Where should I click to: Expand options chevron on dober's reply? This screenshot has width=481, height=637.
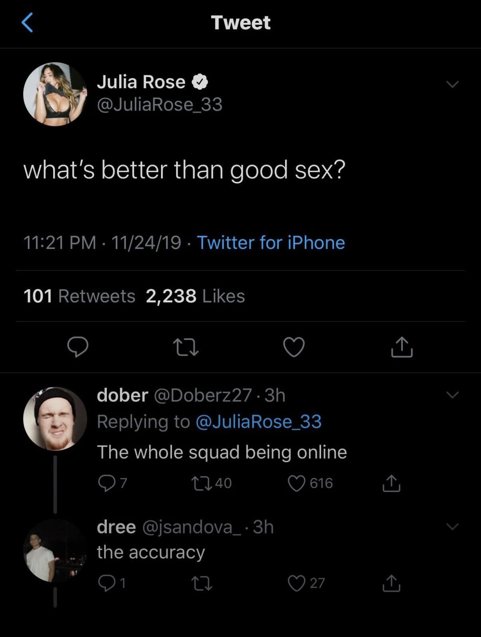pos(452,395)
